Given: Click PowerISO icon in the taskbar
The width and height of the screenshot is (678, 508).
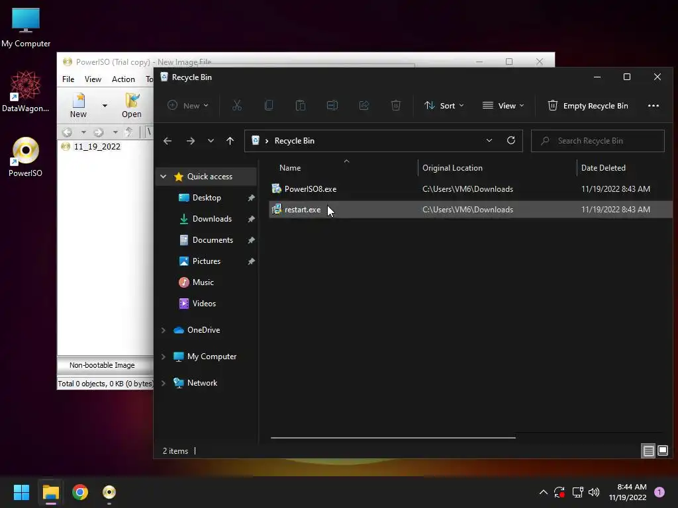Looking at the screenshot, I should tap(109, 492).
